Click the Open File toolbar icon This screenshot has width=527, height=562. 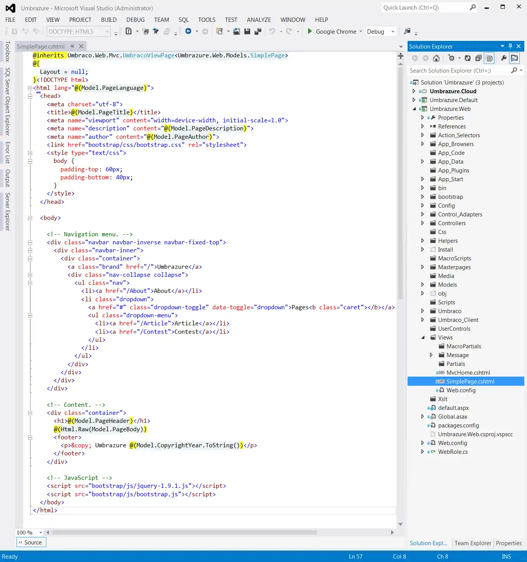tap(237, 31)
